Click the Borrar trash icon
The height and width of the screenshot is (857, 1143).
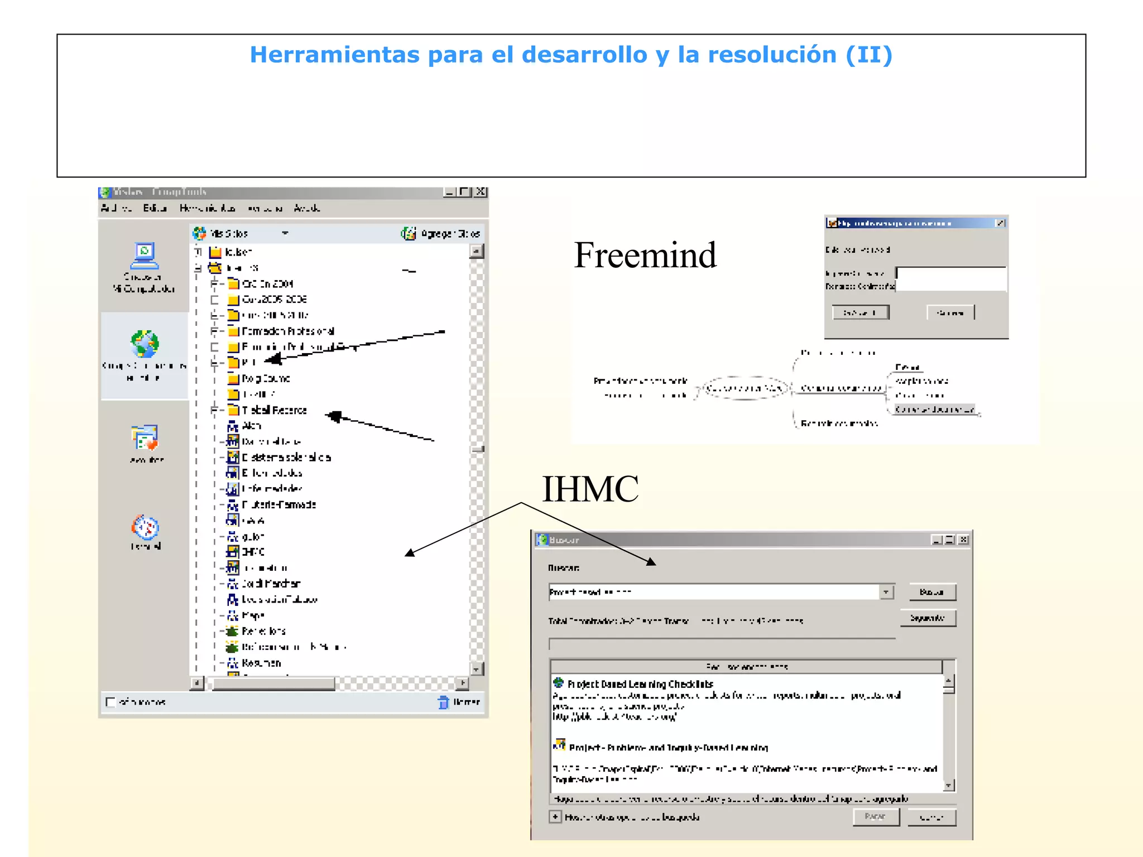pos(443,702)
